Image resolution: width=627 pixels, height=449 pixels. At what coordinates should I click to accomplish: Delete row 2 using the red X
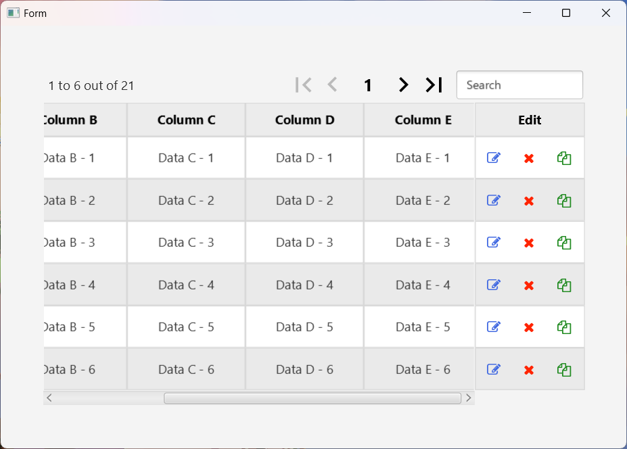coord(529,201)
